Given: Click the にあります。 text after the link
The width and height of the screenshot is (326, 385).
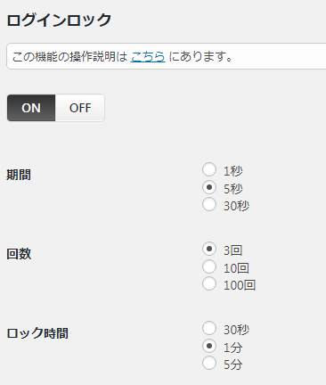Looking at the screenshot, I should (x=200, y=56).
